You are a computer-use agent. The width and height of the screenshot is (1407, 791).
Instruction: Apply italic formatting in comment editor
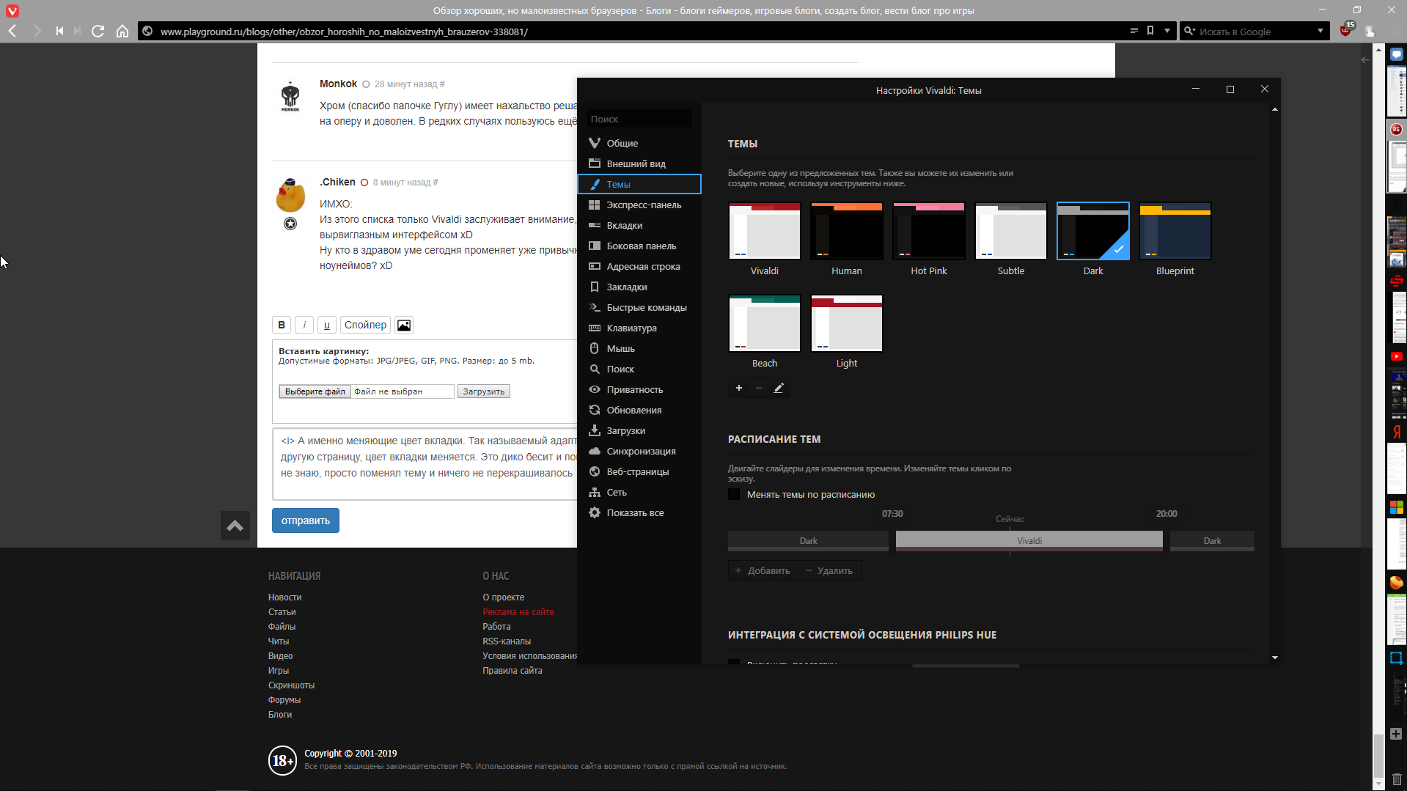point(304,325)
